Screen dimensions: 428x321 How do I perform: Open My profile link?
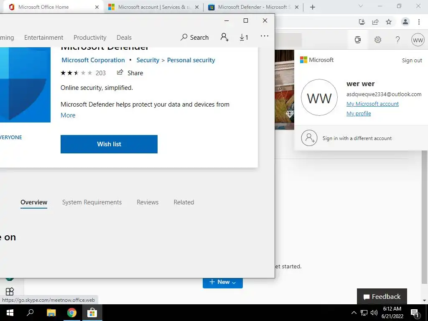click(x=358, y=113)
